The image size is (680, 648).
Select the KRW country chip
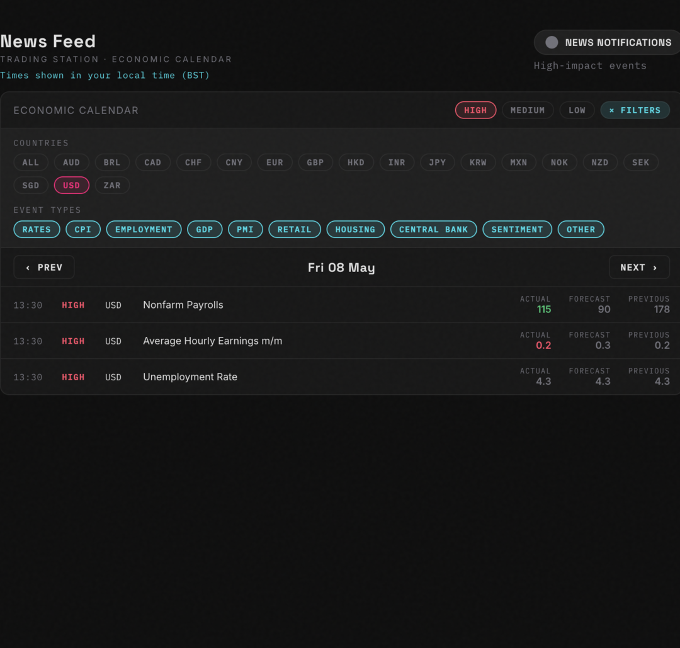[478, 162]
